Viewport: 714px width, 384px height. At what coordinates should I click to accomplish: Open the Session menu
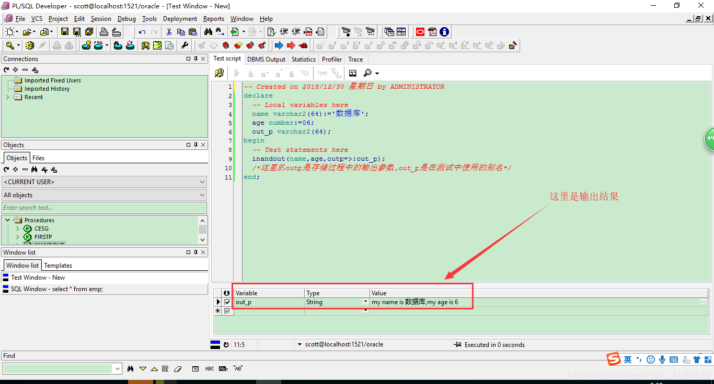(101, 19)
